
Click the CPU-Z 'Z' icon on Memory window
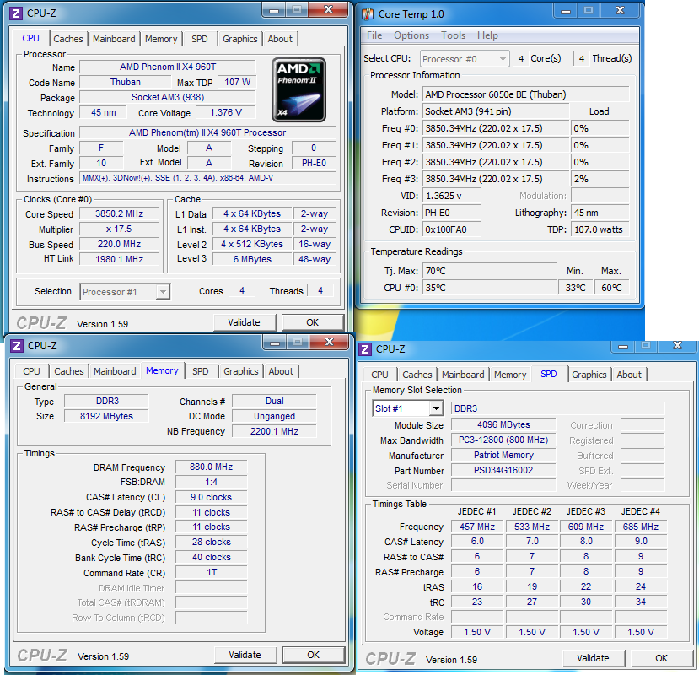(15, 345)
